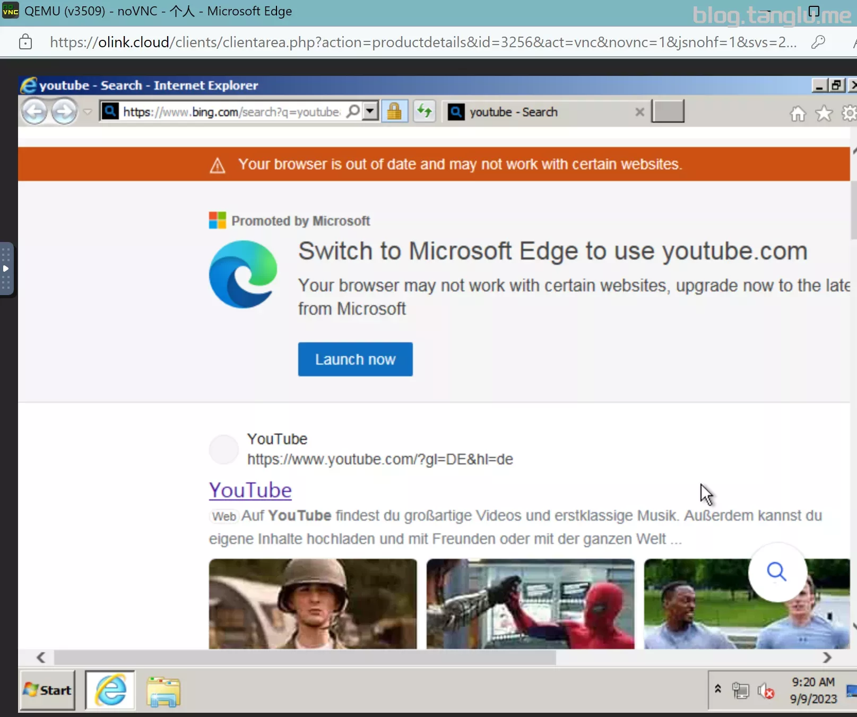Click the 'Web' tag under YouTube result

[224, 516]
